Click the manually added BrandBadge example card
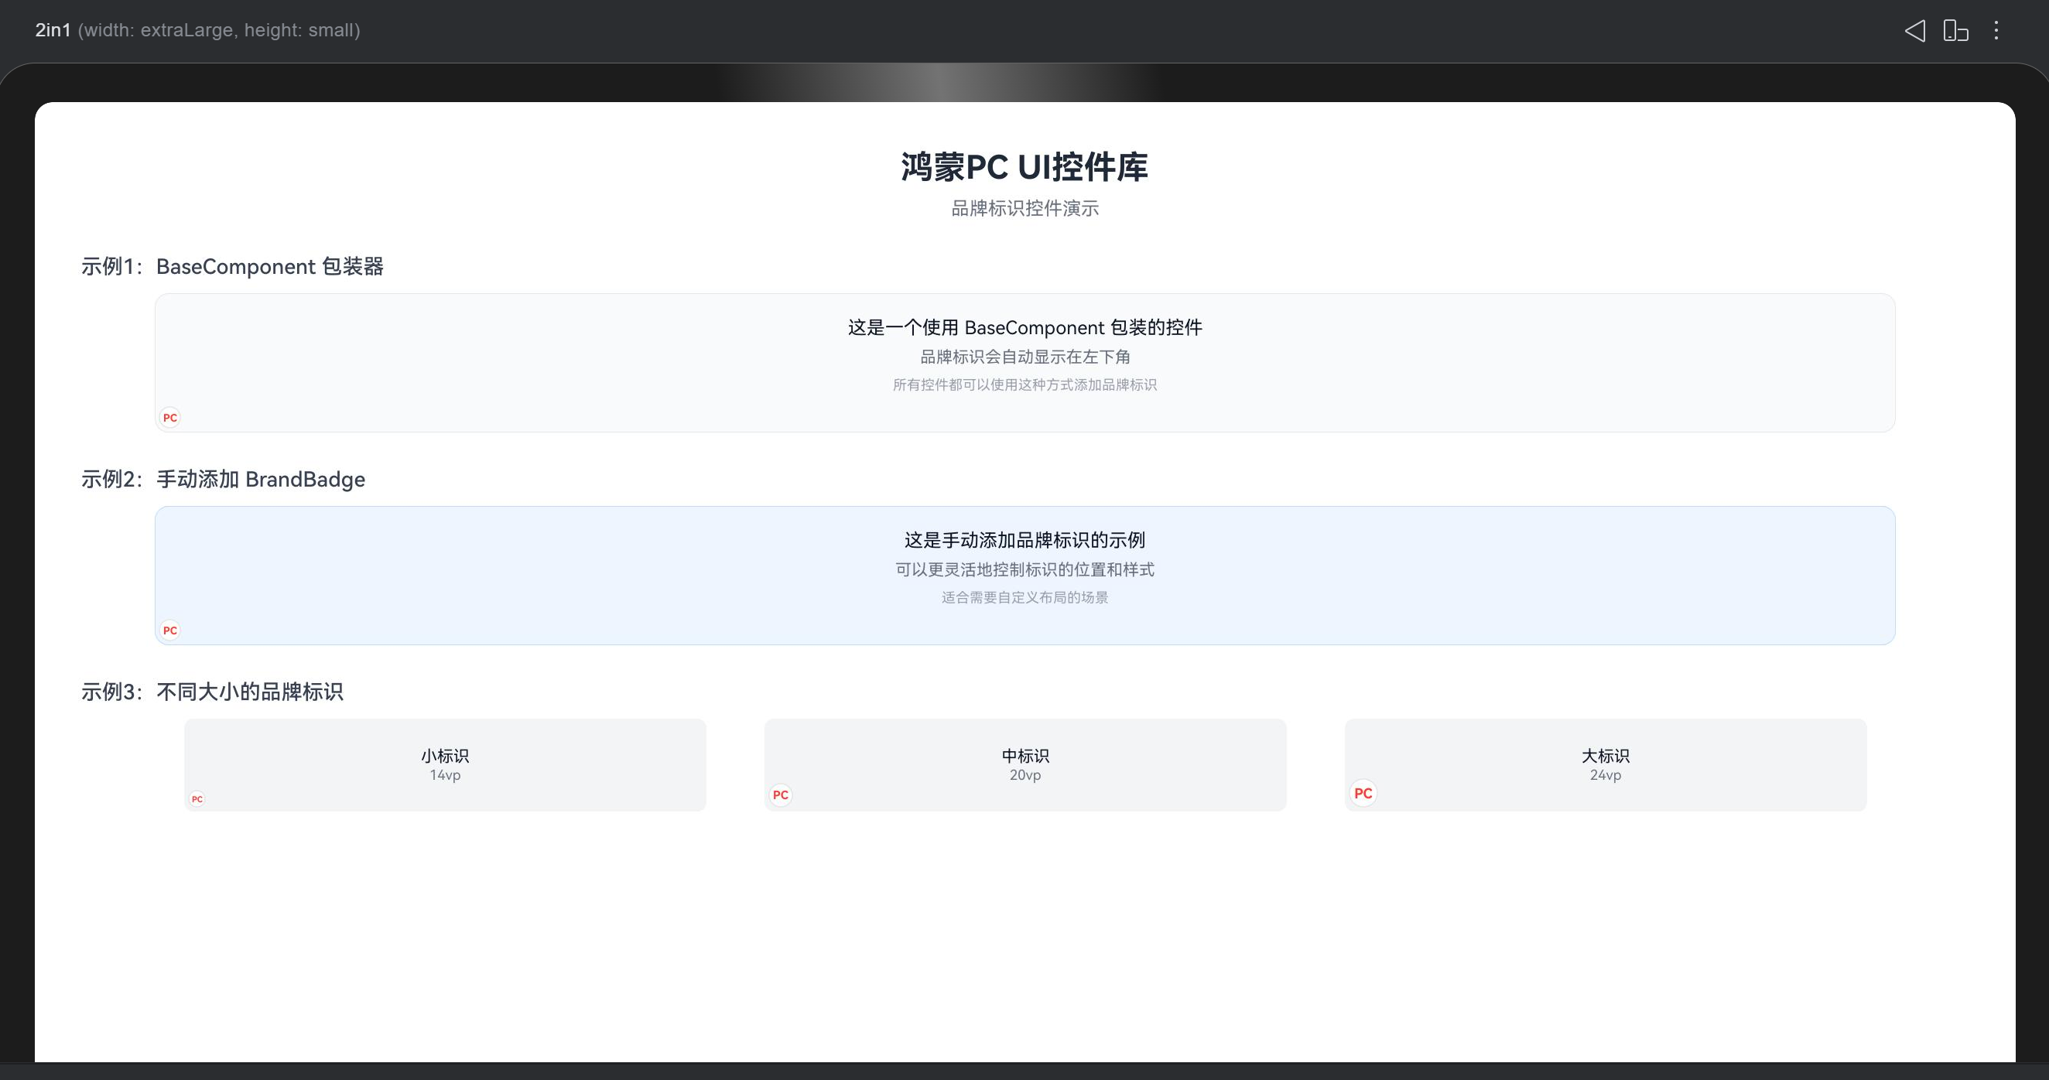2049x1080 pixels. [x=1024, y=575]
